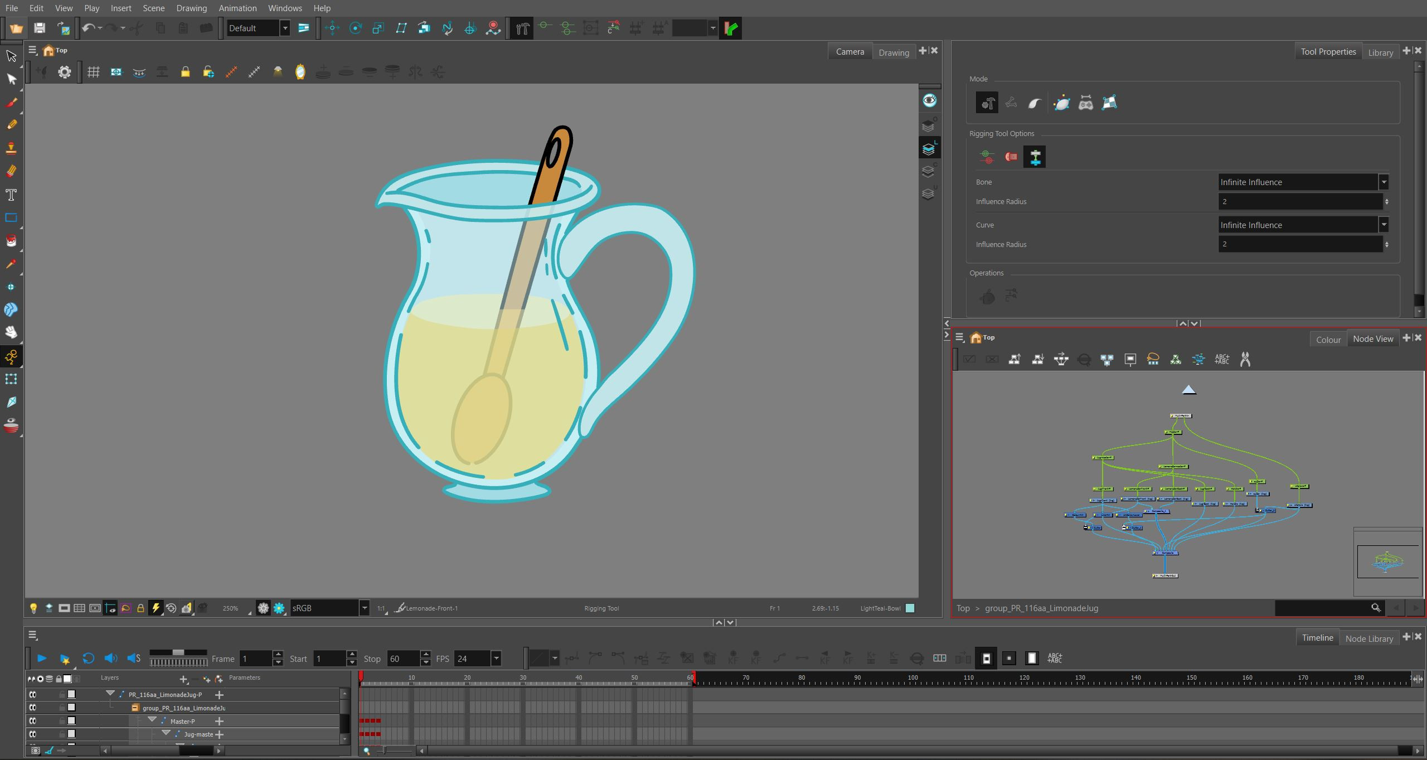The image size is (1427, 760).
Task: Select the Hand (grabber) tool
Action: pyautogui.click(x=11, y=332)
